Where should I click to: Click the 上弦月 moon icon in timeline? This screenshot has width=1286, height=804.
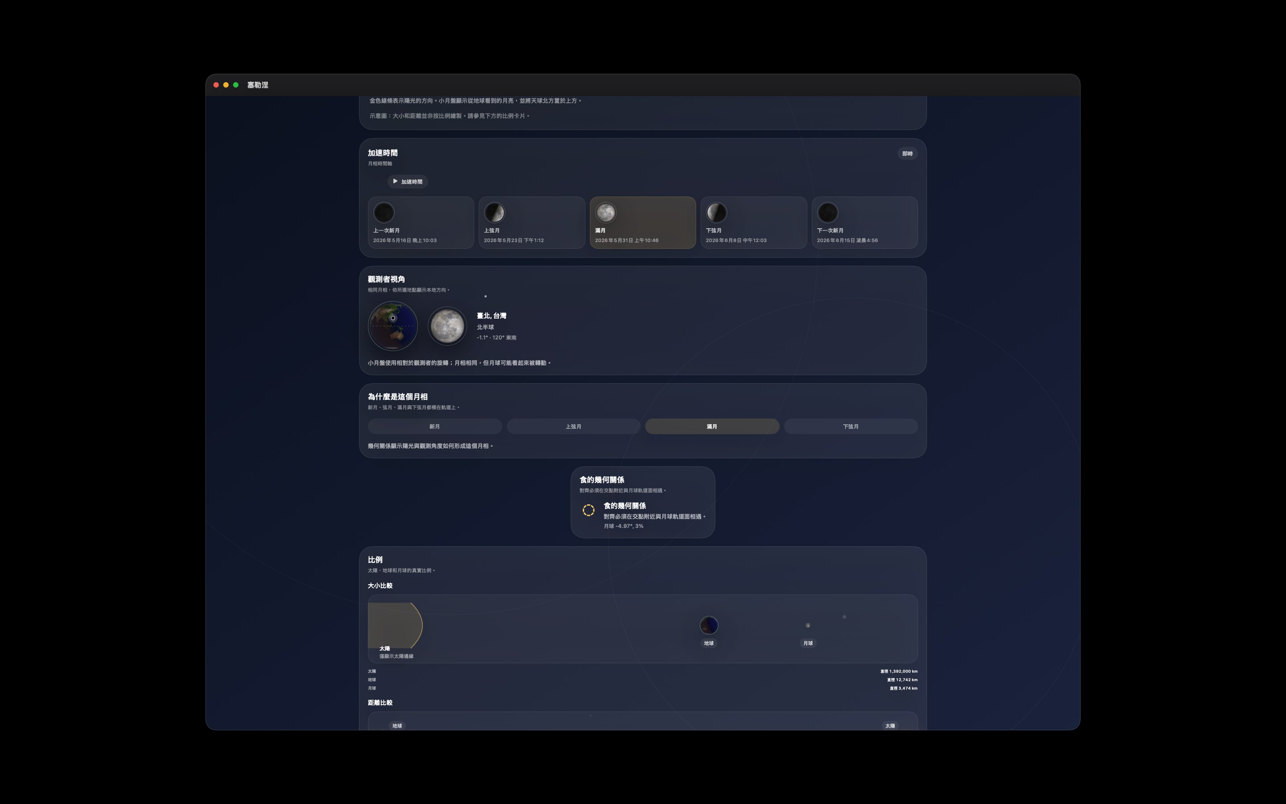(494, 213)
